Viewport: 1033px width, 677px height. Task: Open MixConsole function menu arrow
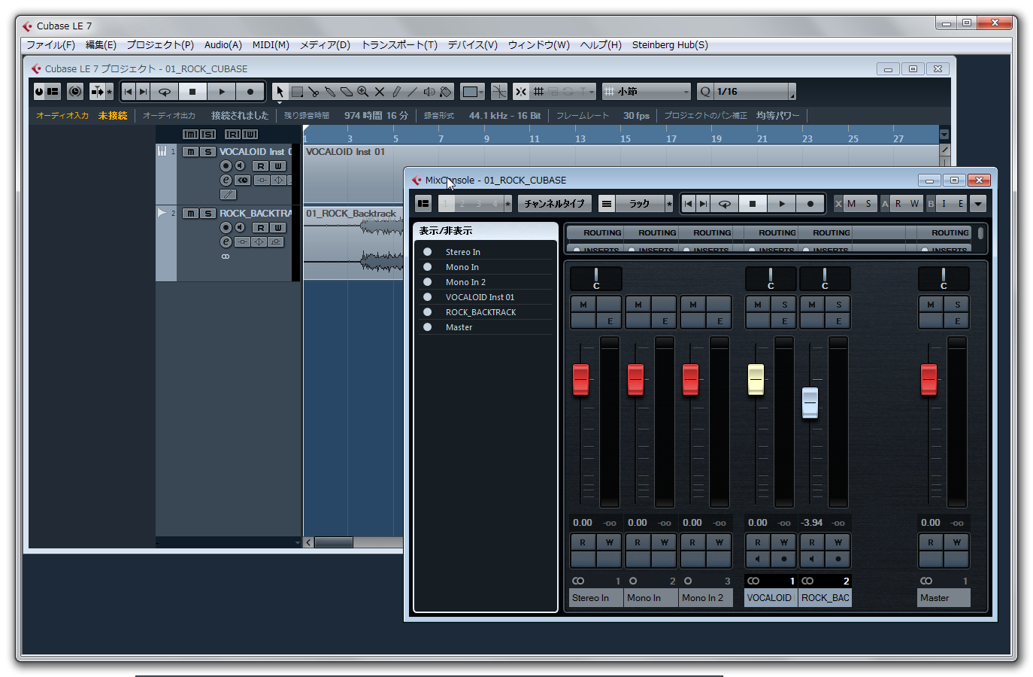[978, 203]
